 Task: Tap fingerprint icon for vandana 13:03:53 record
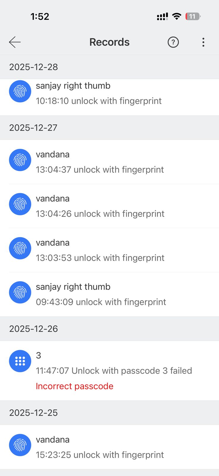[20, 248]
